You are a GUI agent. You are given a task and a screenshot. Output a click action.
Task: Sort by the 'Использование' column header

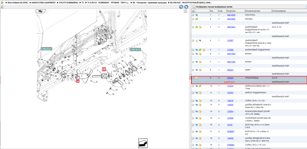[289, 11]
